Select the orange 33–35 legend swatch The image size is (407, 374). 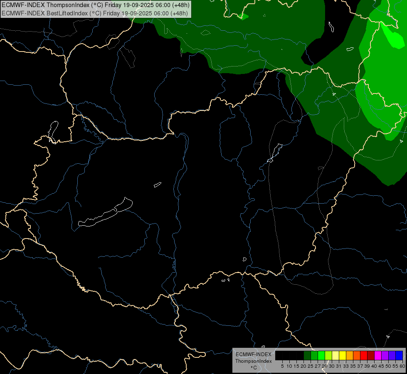pyautogui.click(x=350, y=355)
